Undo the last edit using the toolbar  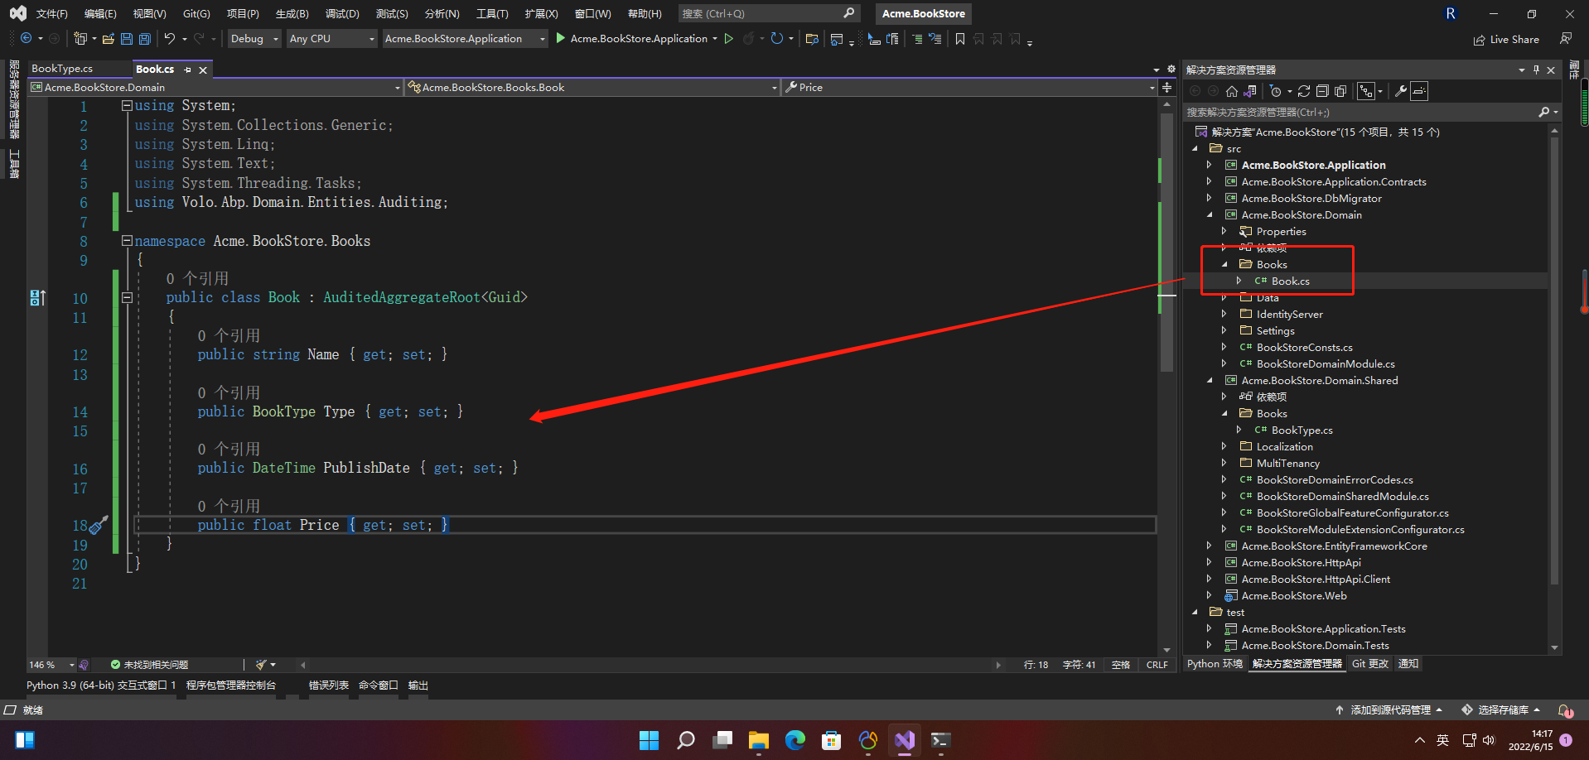170,39
